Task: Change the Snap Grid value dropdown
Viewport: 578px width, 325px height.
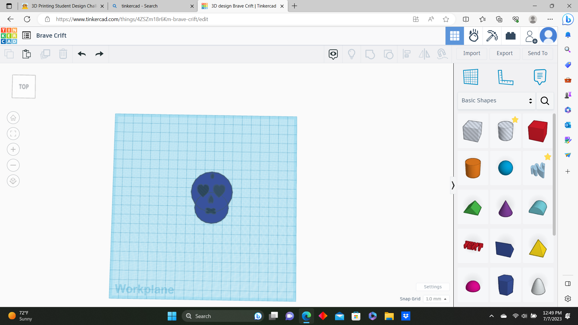Action: point(436,299)
